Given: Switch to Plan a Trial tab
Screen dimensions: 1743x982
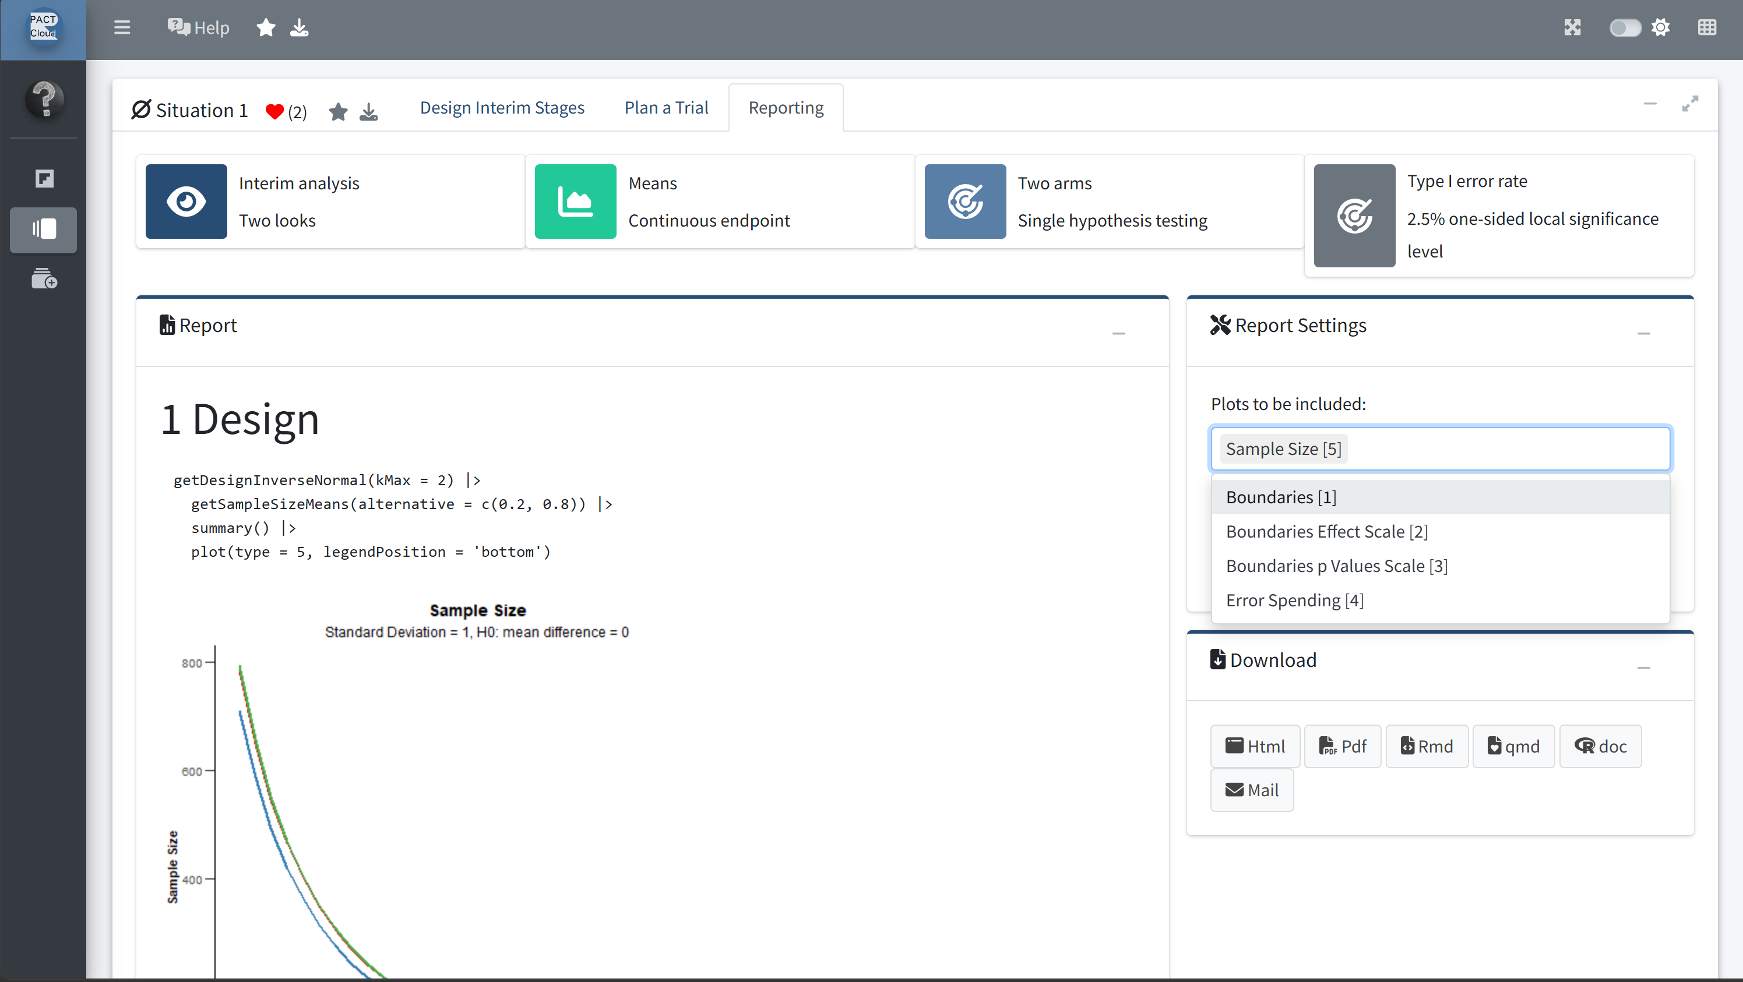Looking at the screenshot, I should [x=667, y=108].
